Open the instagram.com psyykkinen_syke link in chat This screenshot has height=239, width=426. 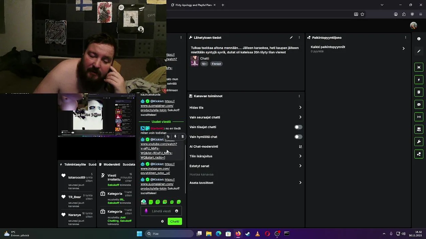(157, 168)
